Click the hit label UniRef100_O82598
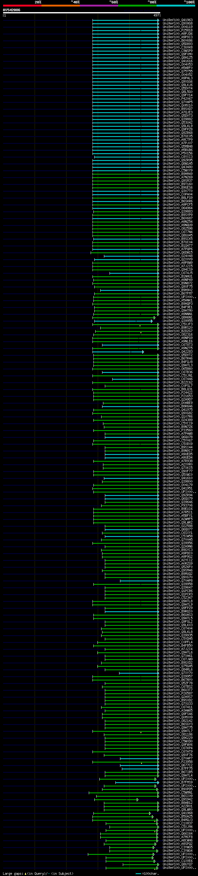 point(178,229)
